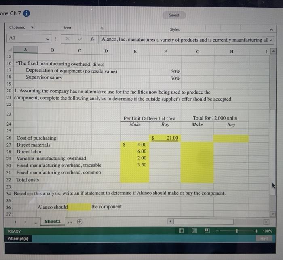Click the formula bar resize dots handle

56,39
